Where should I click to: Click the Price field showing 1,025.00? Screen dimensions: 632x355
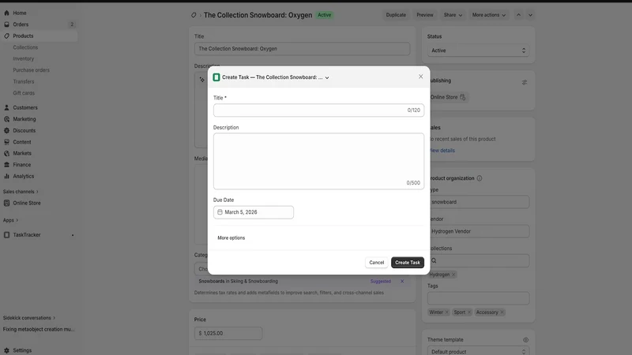(228, 333)
